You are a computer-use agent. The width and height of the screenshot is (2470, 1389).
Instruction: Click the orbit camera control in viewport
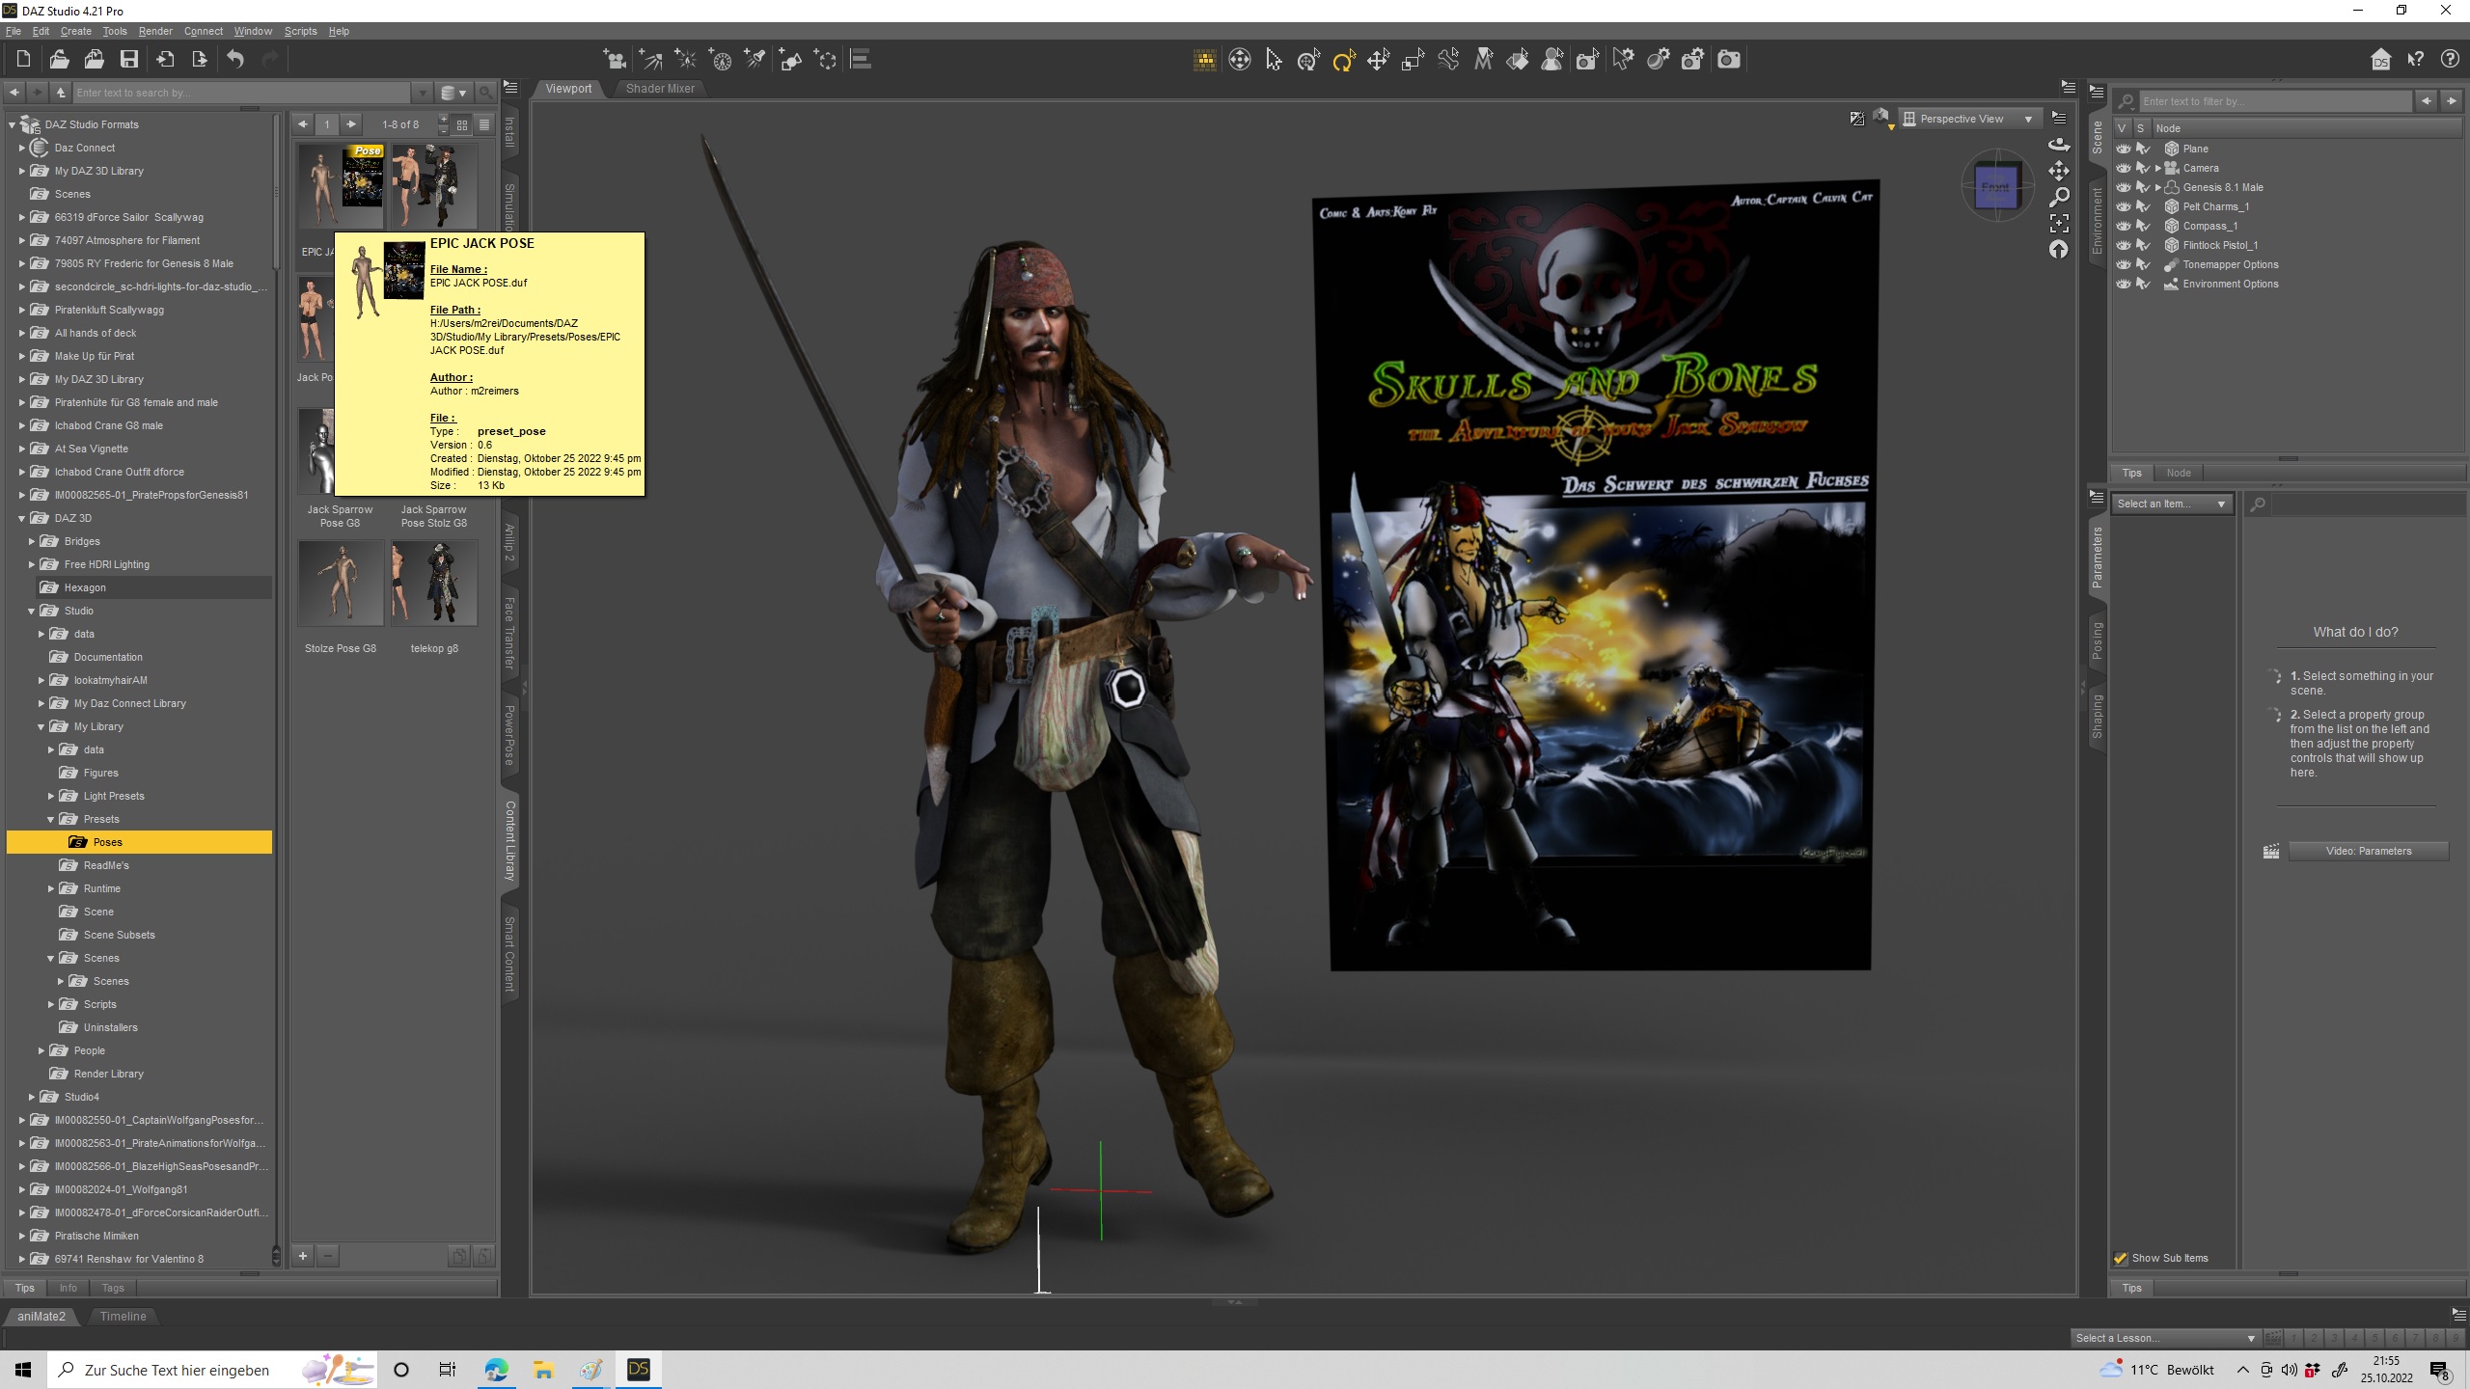(2059, 145)
